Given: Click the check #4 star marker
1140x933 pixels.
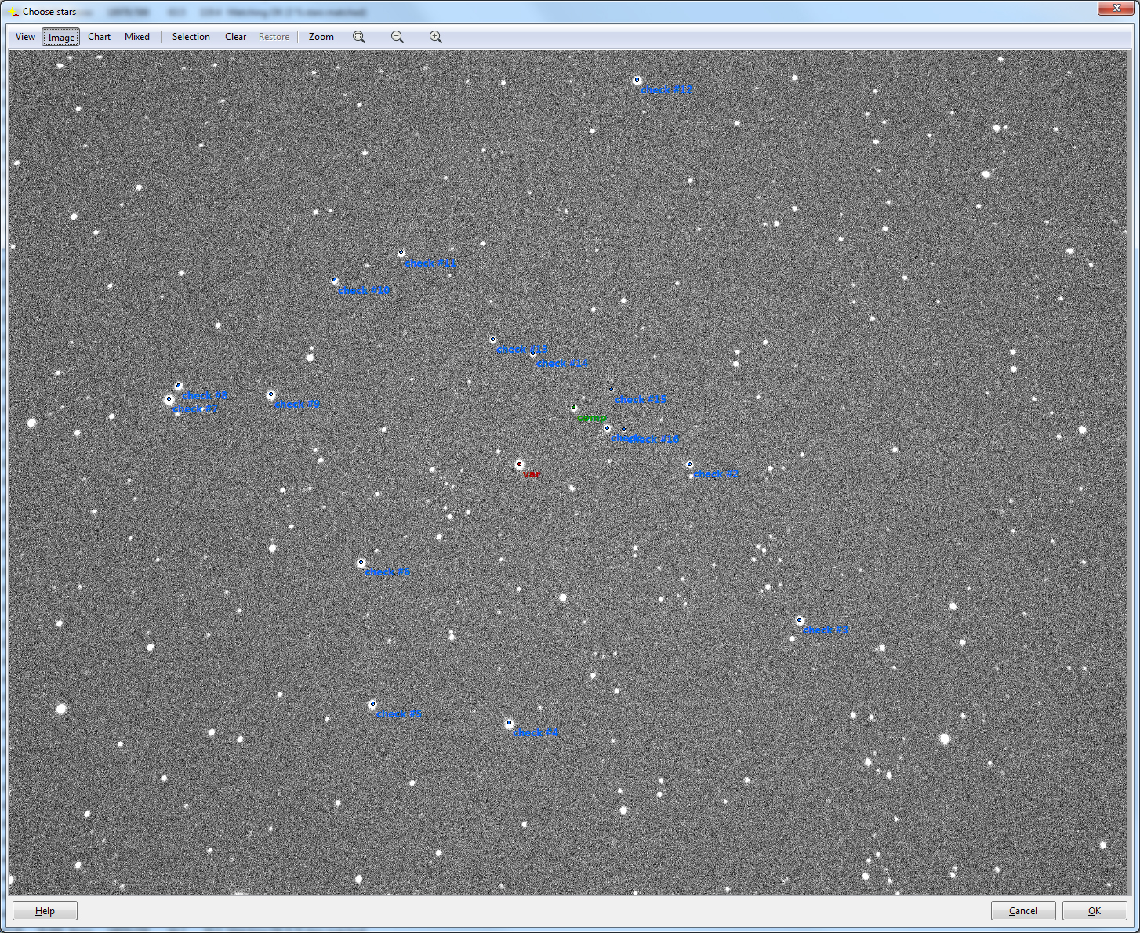Looking at the screenshot, I should (509, 723).
